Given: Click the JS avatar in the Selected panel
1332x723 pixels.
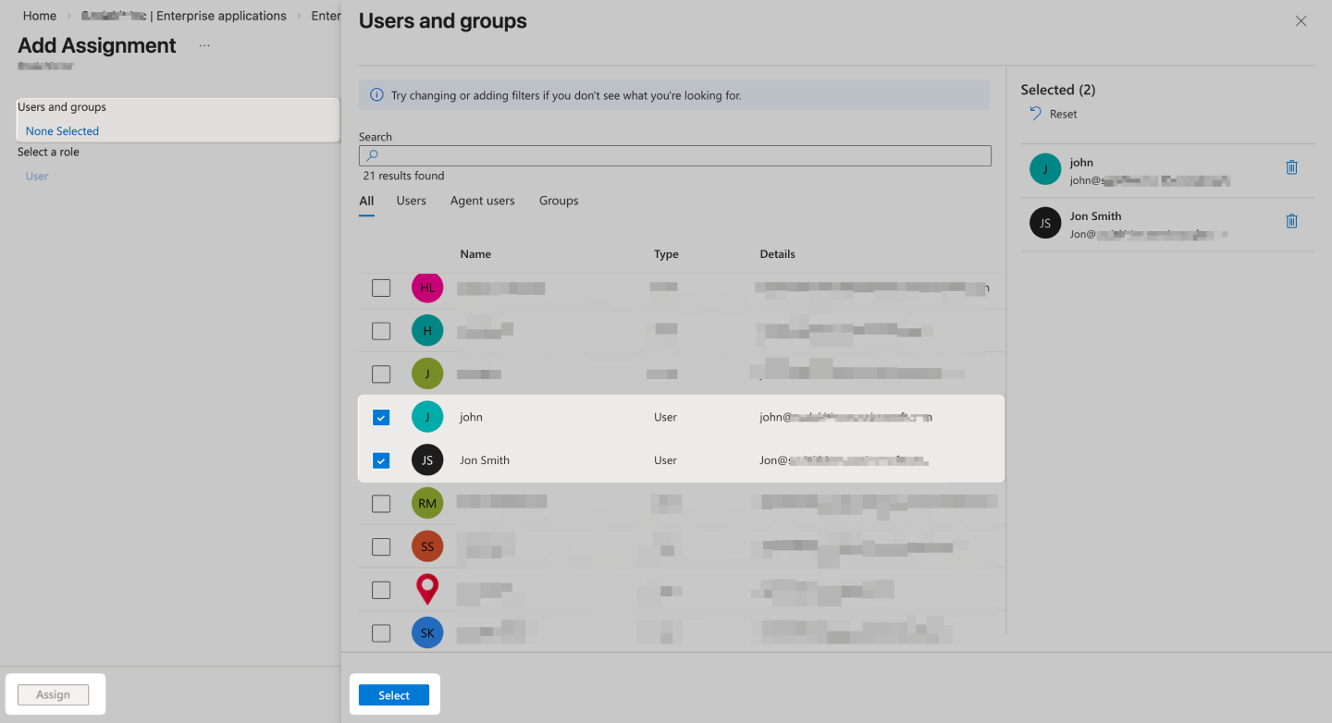Looking at the screenshot, I should (1045, 222).
